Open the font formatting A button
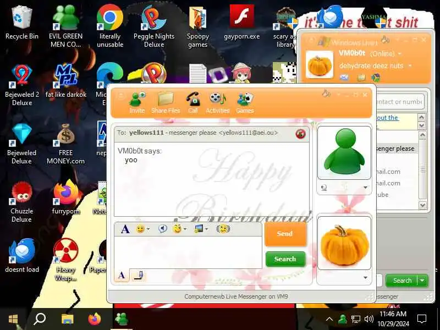The height and width of the screenshot is (330, 440). coord(125,229)
